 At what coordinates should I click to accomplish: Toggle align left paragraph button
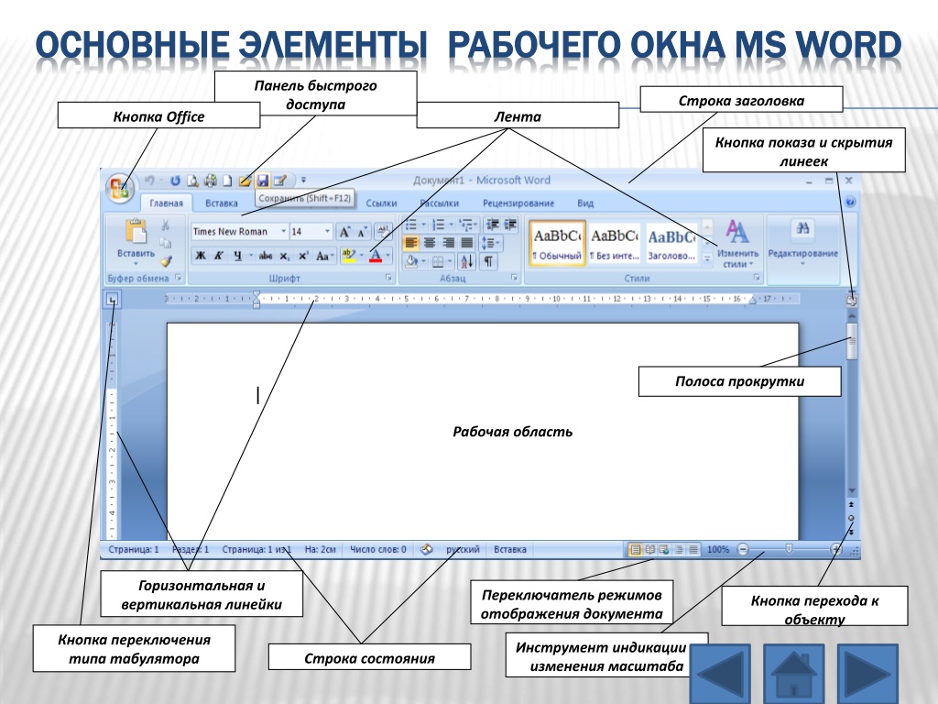click(x=411, y=242)
